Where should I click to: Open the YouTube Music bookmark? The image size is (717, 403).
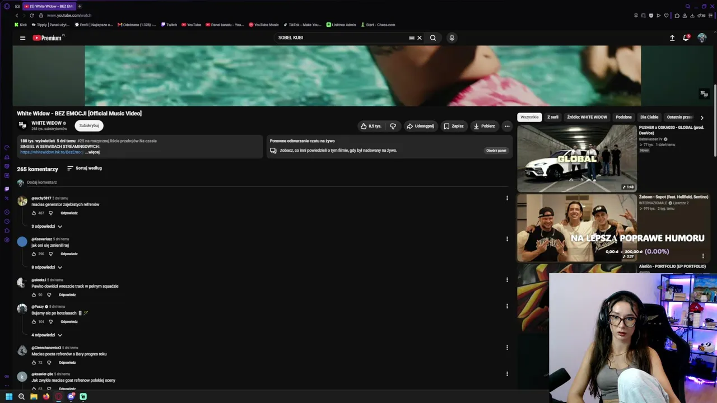[x=264, y=25]
